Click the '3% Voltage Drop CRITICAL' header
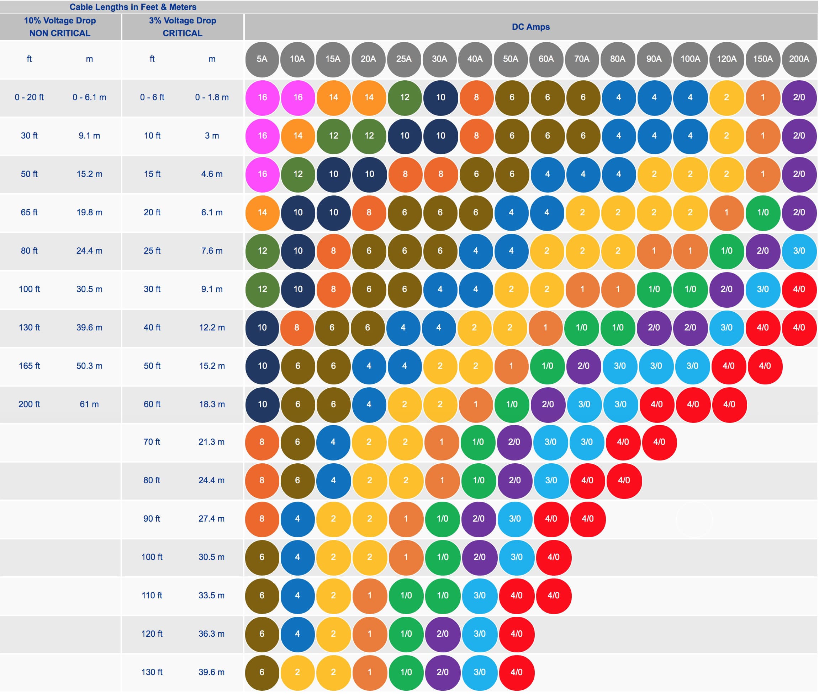 (x=183, y=27)
